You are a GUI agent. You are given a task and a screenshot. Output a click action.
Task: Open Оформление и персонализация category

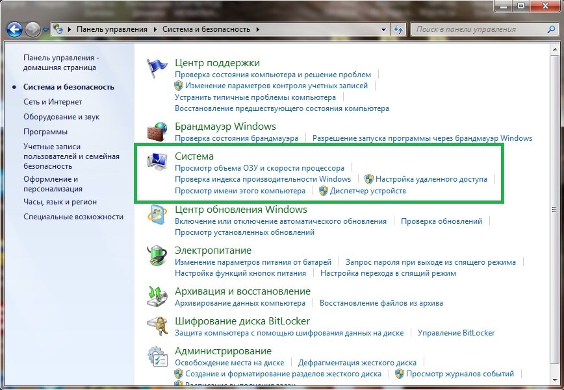click(53, 184)
